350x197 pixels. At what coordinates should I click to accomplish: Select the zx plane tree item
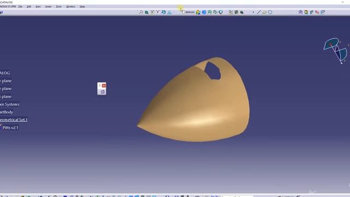pos(6,96)
